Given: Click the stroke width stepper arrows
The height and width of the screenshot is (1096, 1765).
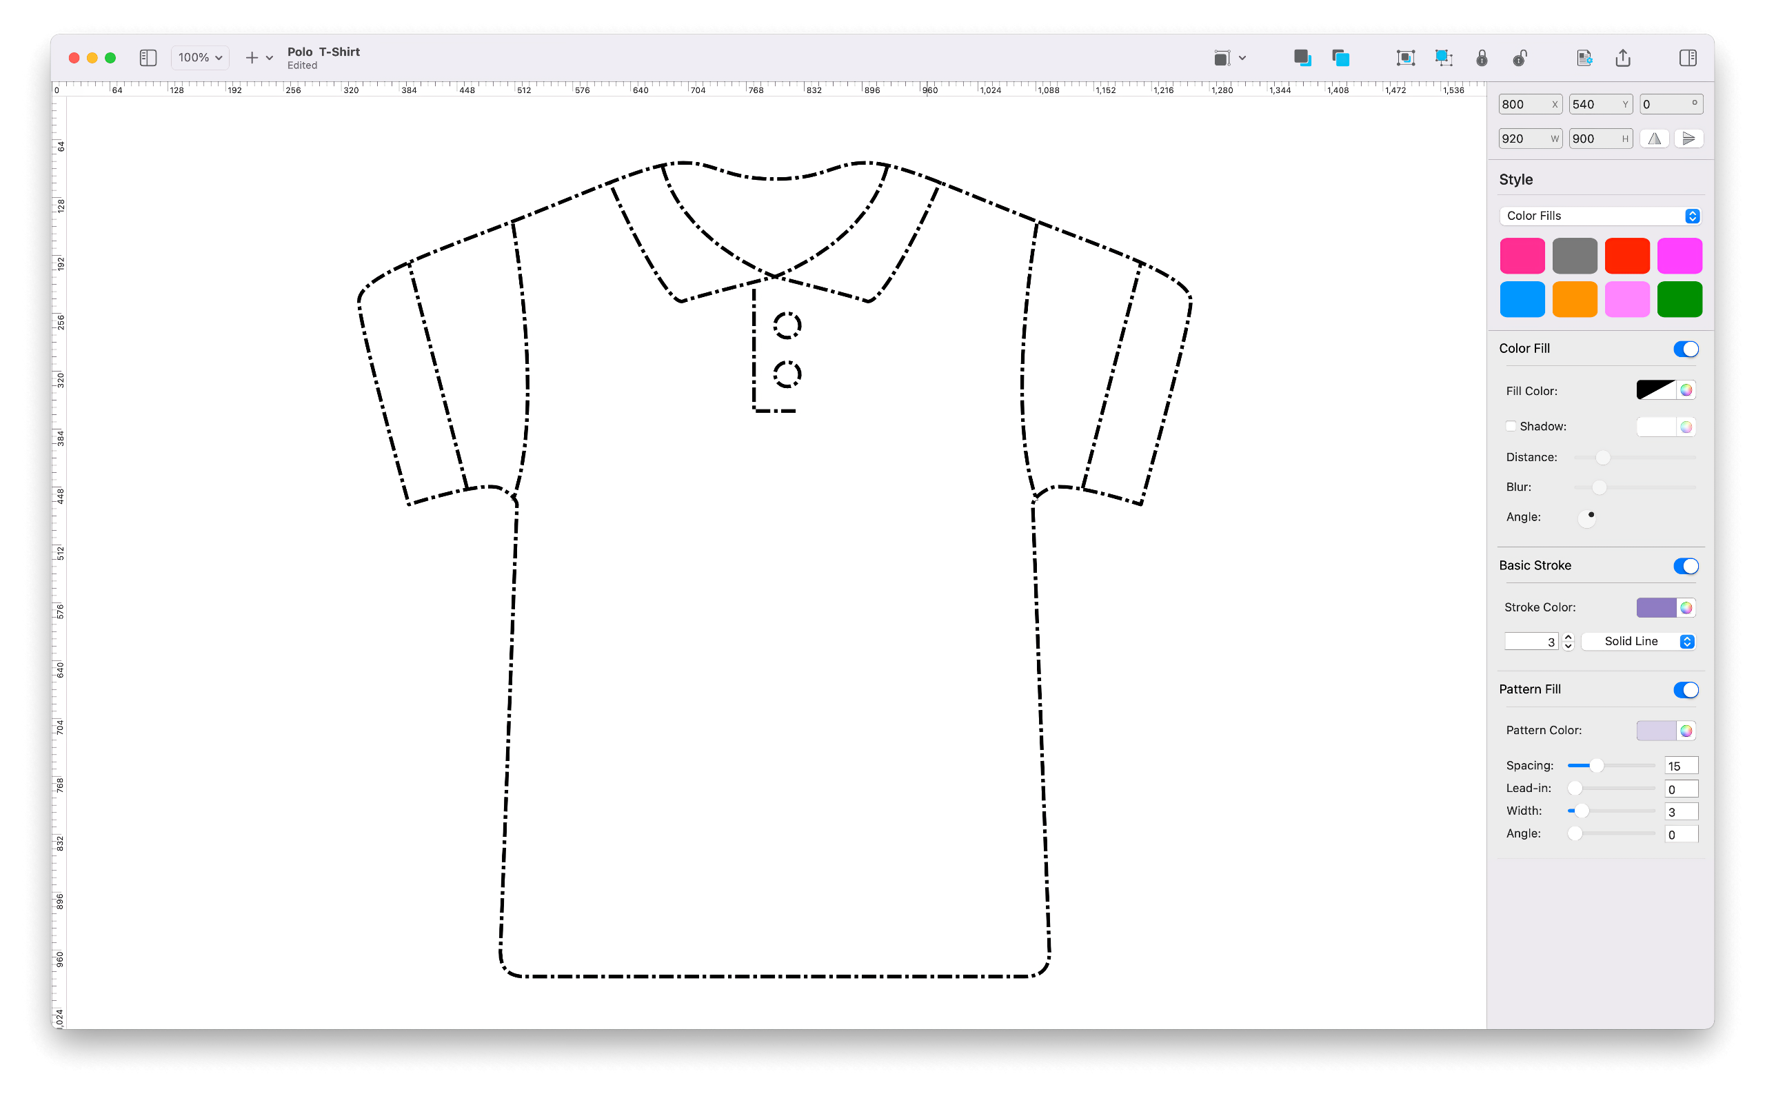Looking at the screenshot, I should [x=1568, y=642].
